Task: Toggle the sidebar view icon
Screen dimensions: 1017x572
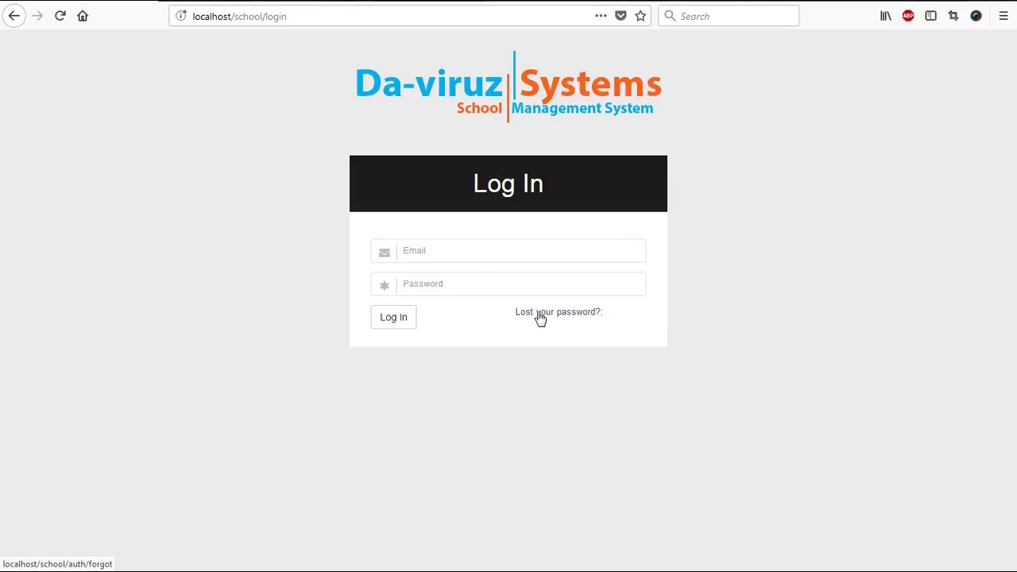Action: pyautogui.click(x=930, y=16)
